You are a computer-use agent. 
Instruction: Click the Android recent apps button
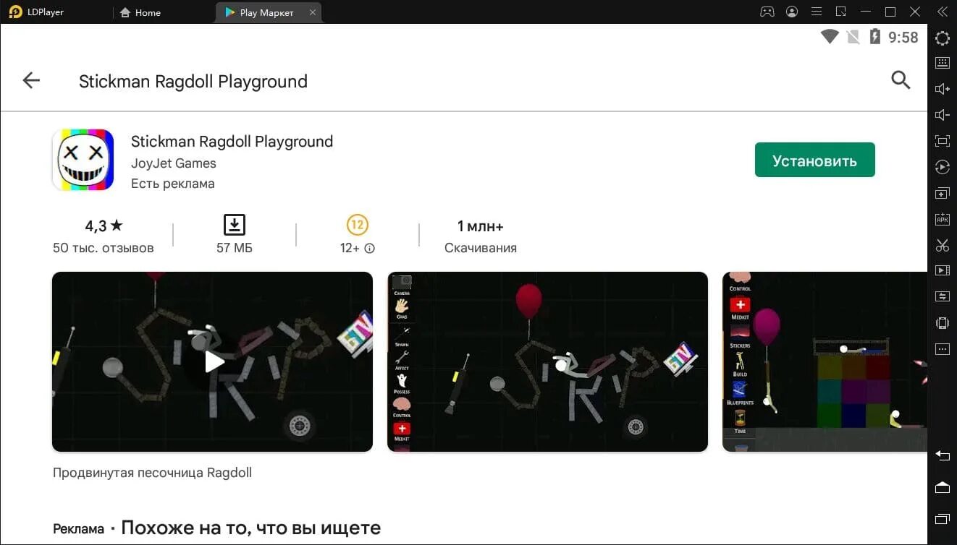pyautogui.click(x=942, y=519)
